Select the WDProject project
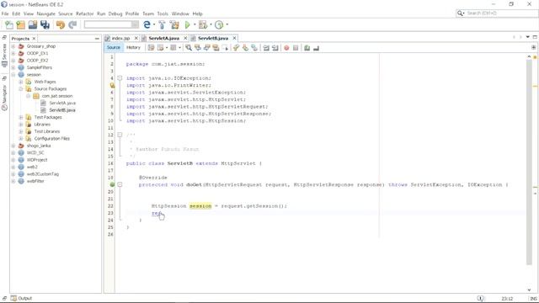539x303 pixels. pyautogui.click(x=37, y=160)
